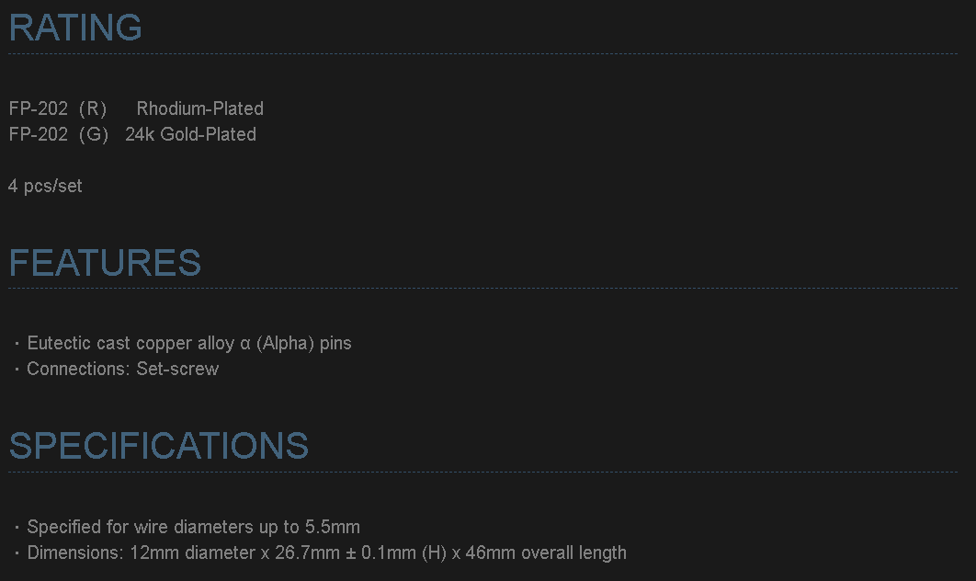Click the first FP-202 model name
976x581 pixels.
pos(38,108)
